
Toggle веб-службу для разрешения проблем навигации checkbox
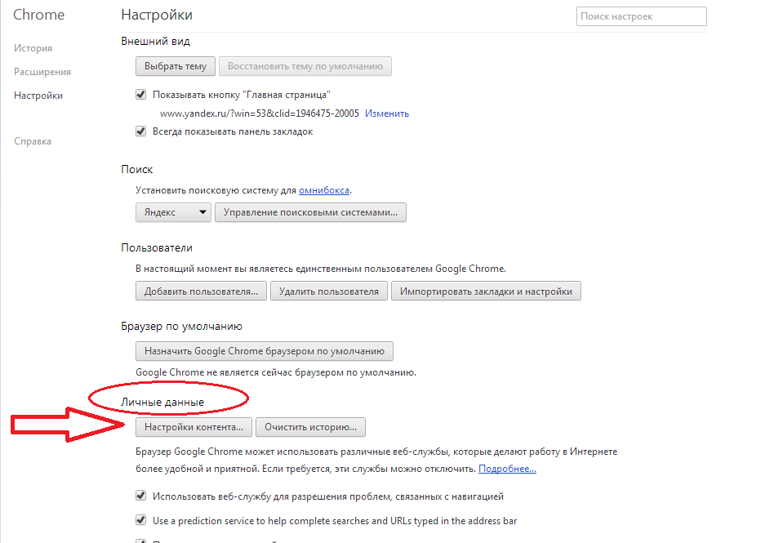(x=141, y=496)
